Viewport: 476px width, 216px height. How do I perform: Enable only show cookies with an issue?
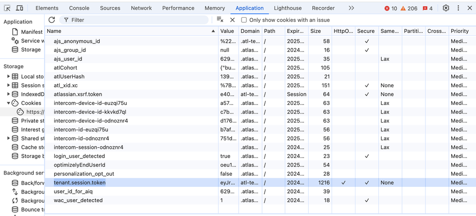[x=244, y=20]
